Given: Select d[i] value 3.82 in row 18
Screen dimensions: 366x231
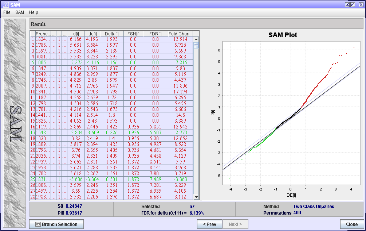Looking at the screenshot, I should pyautogui.click(x=76, y=138).
